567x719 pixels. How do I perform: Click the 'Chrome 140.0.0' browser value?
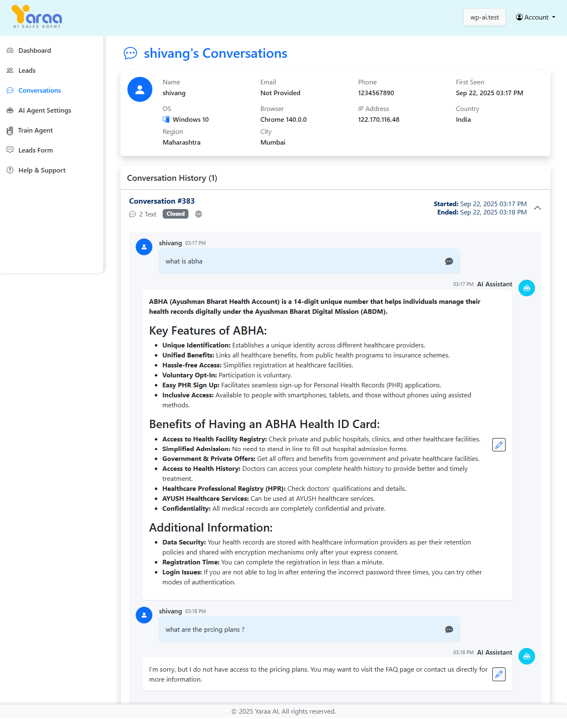(x=283, y=120)
